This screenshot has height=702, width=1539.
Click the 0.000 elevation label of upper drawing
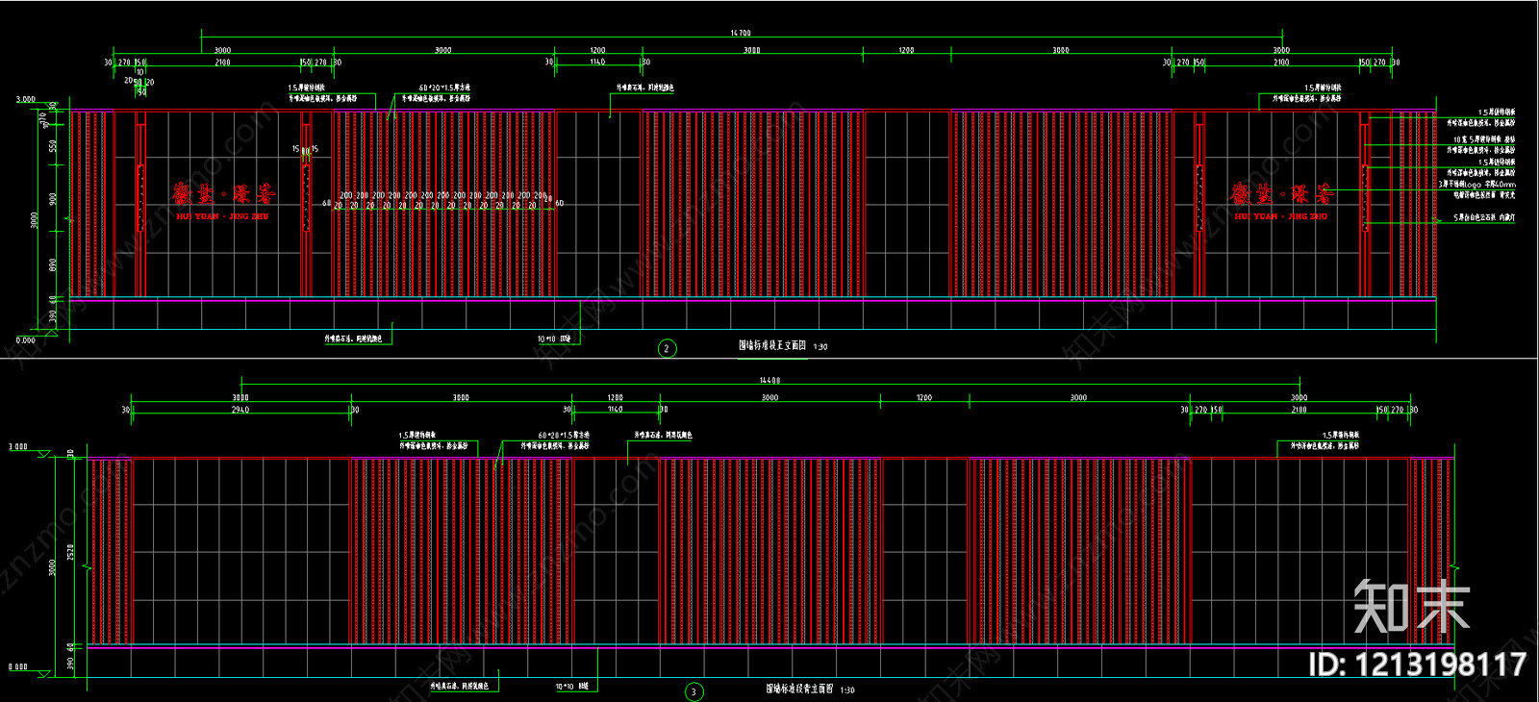pos(25,340)
